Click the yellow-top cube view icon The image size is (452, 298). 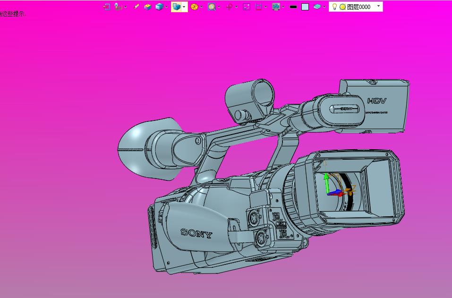click(x=147, y=7)
